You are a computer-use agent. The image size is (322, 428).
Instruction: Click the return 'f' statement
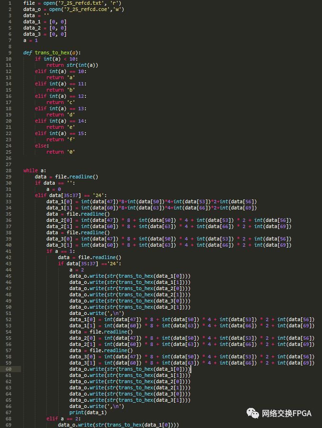pyautogui.click(x=61, y=139)
